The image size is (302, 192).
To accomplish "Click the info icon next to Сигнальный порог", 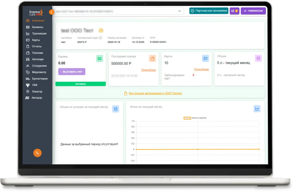I will (x=101, y=38).
